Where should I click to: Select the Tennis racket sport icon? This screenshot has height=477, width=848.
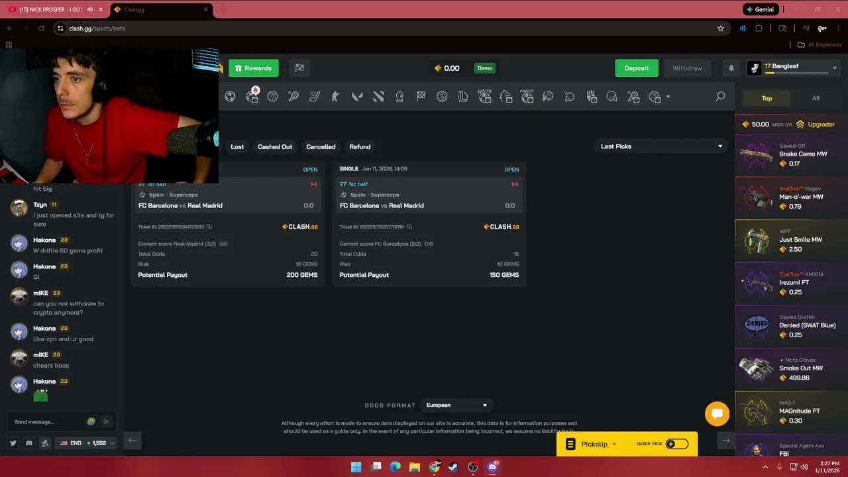point(293,97)
